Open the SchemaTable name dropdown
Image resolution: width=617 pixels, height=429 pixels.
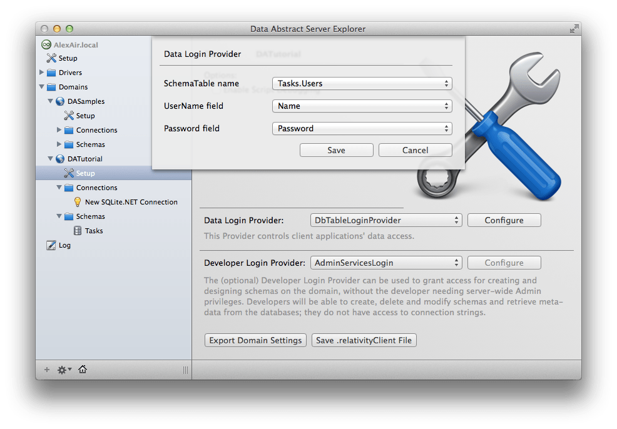[x=362, y=83]
